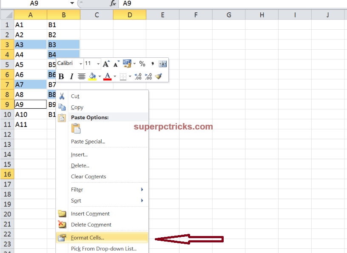Image resolution: width=347 pixels, height=253 pixels.
Task: Click the fx insert function icon
Action: tap(113, 3)
